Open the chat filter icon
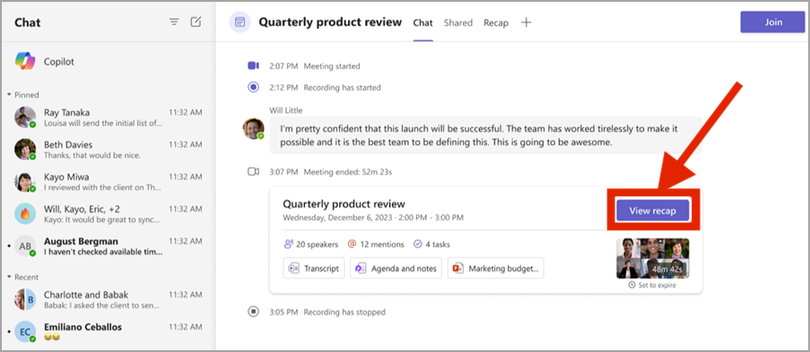The height and width of the screenshot is (352, 810). point(175,22)
